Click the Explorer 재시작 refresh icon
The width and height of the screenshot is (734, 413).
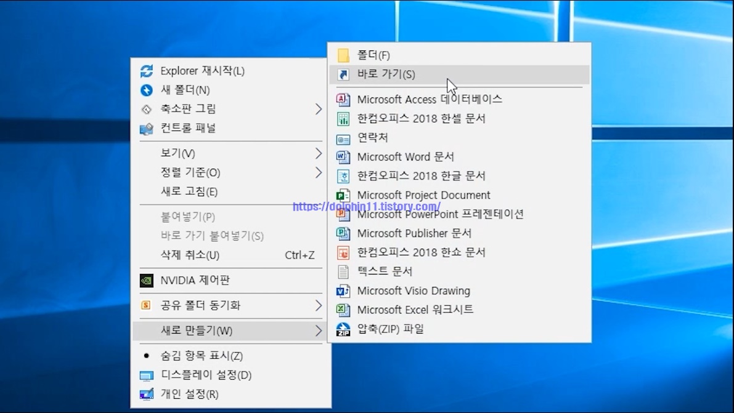pos(147,71)
